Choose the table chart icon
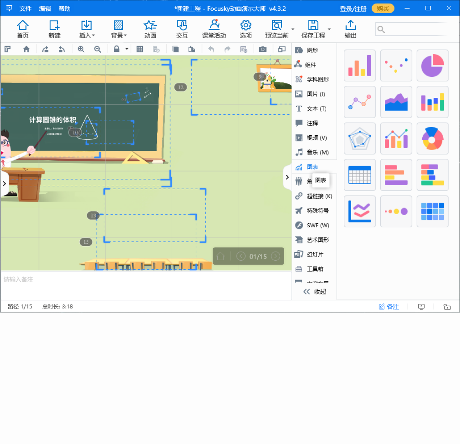 (x=359, y=175)
